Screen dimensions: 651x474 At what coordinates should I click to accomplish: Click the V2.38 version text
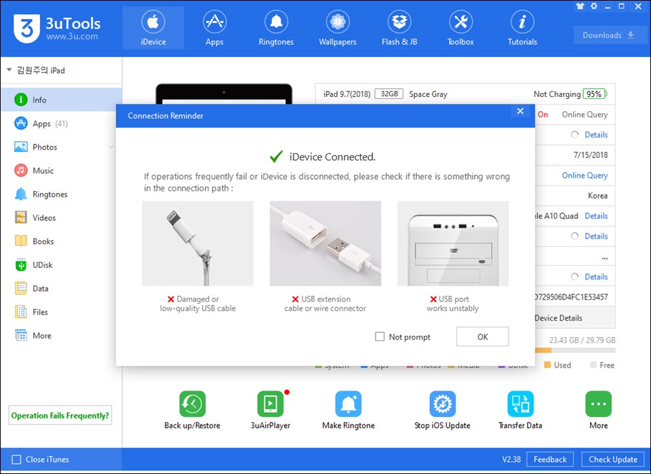click(511, 460)
